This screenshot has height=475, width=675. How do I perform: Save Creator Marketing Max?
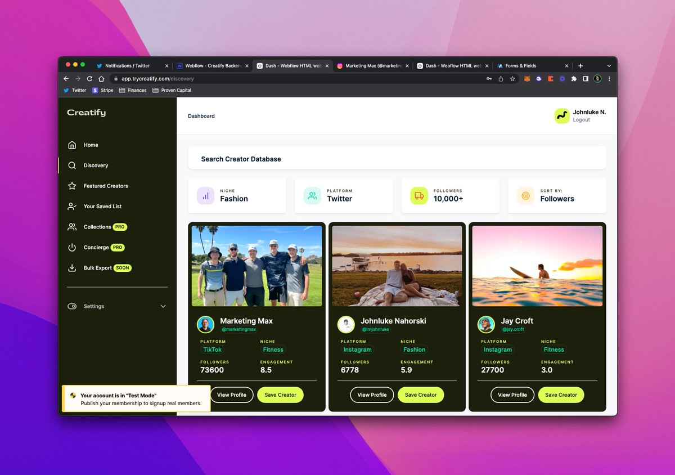[x=280, y=395]
